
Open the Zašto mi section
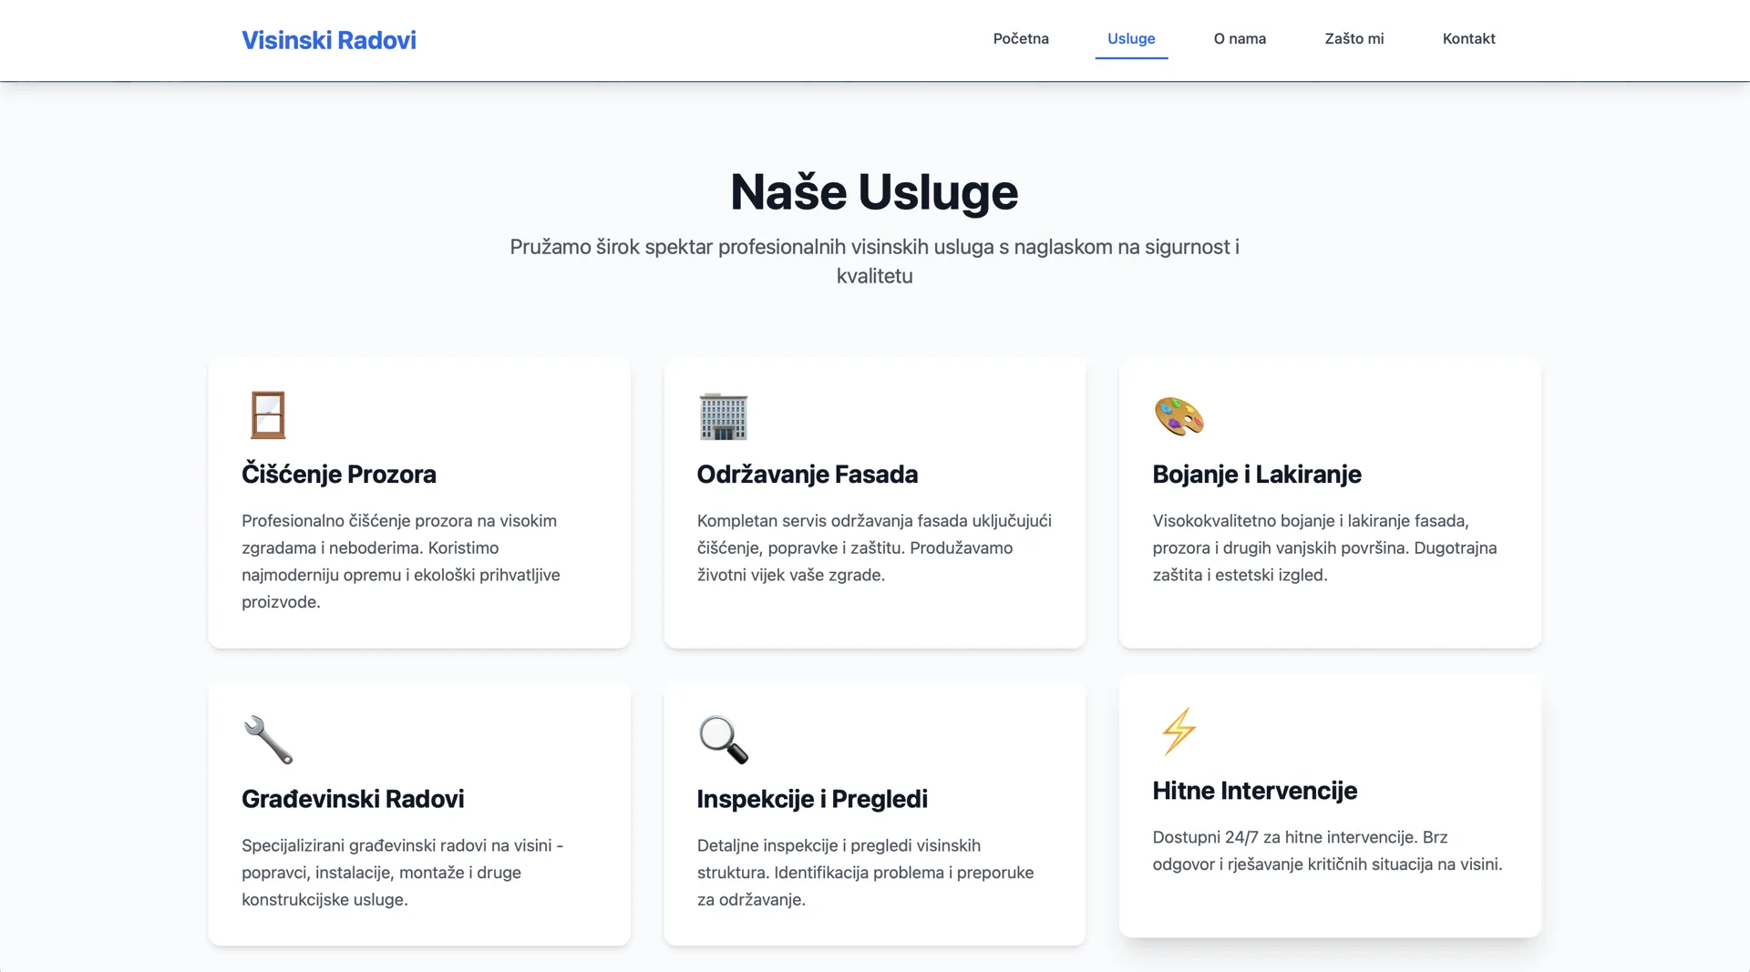(x=1354, y=38)
